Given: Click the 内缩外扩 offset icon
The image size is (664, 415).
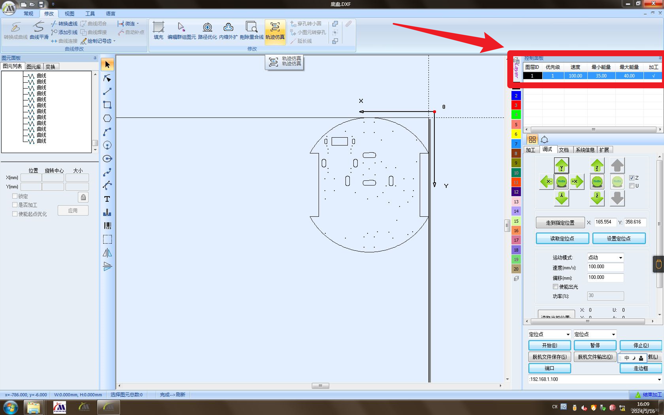Looking at the screenshot, I should tap(228, 31).
